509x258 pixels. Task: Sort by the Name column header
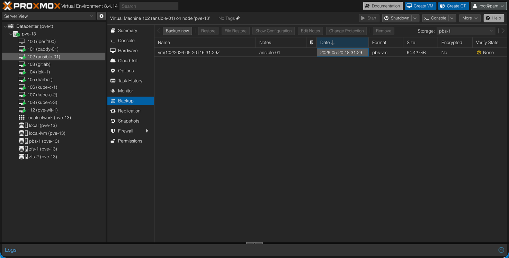pyautogui.click(x=205, y=43)
